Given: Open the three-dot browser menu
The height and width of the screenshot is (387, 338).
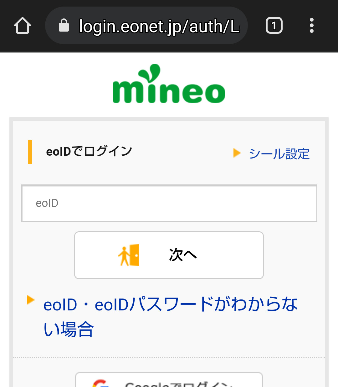Looking at the screenshot, I should [x=311, y=25].
